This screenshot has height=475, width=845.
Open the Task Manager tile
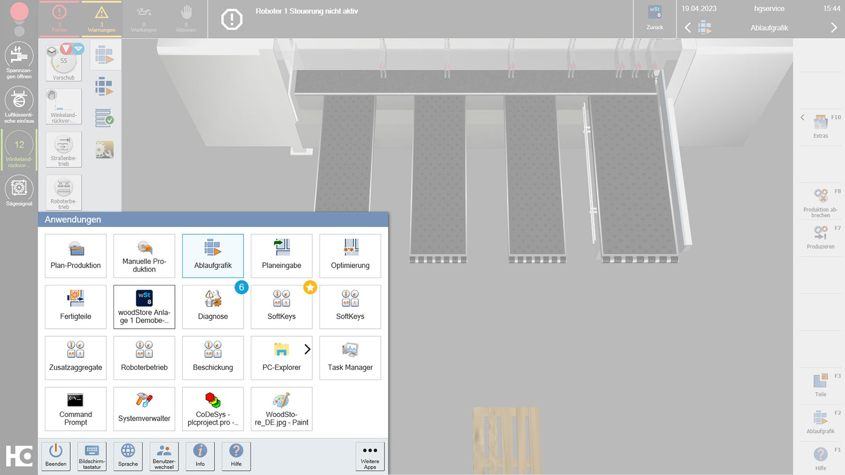coord(350,358)
